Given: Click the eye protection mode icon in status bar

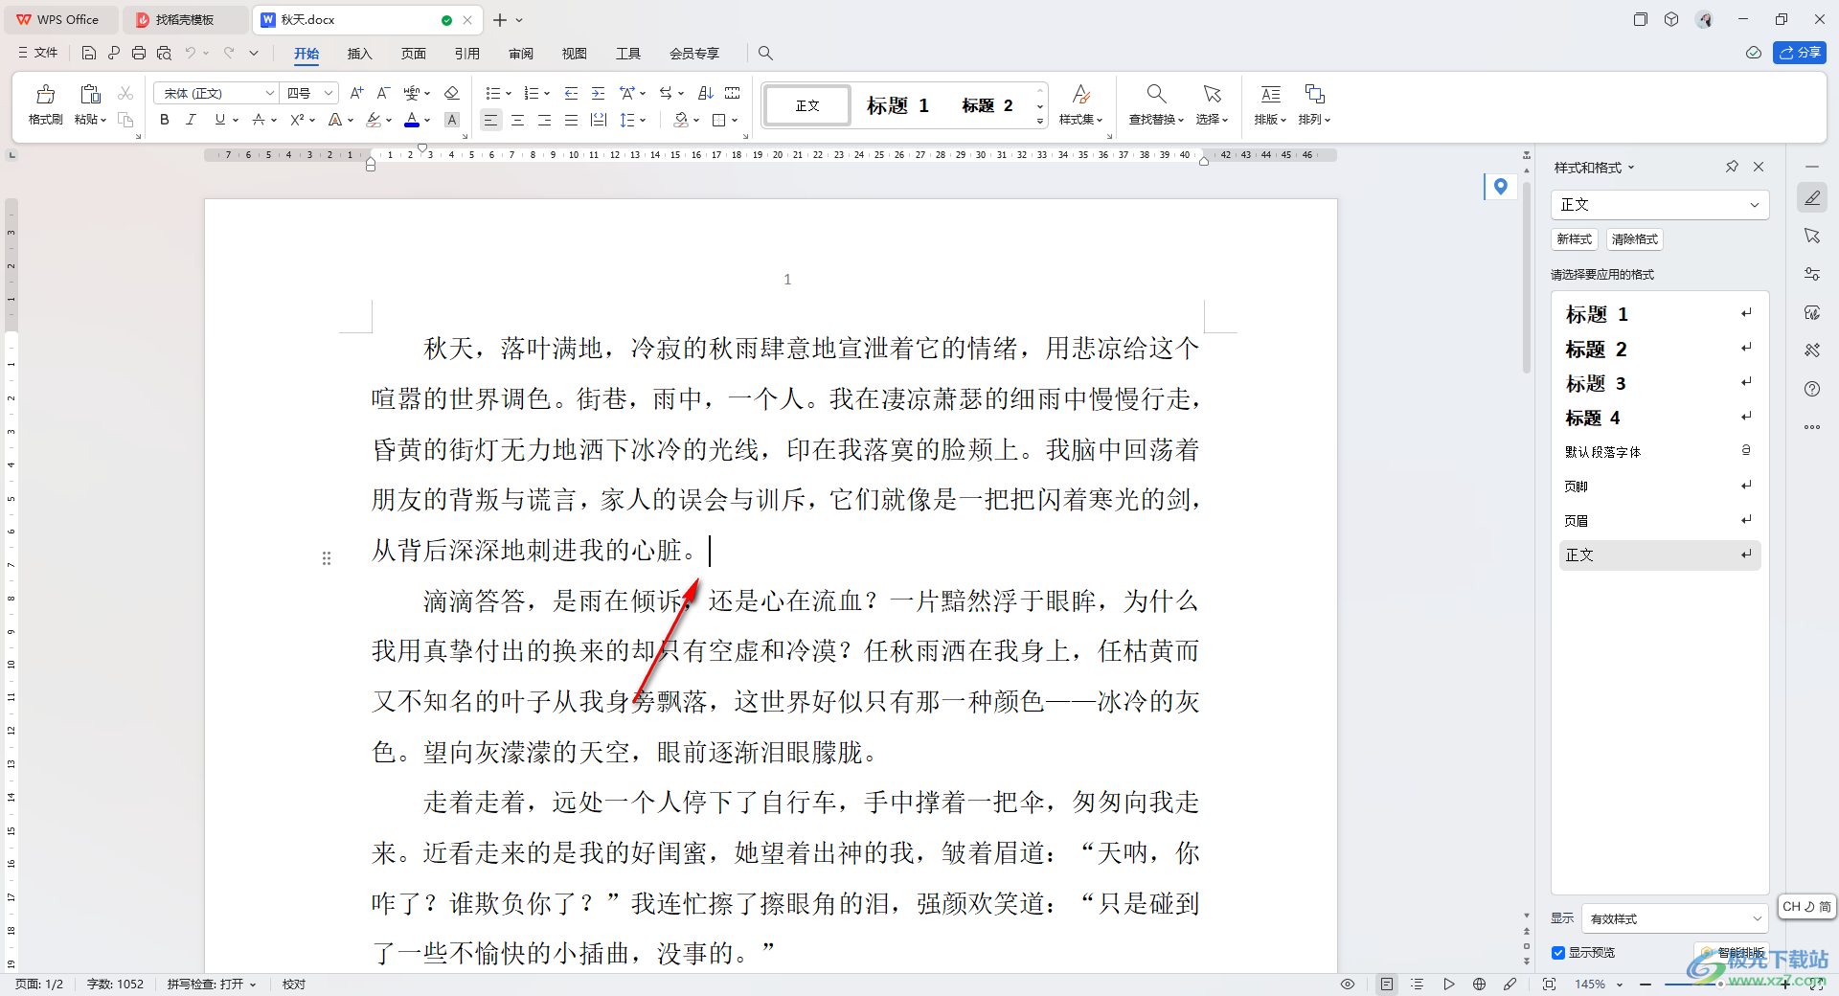Looking at the screenshot, I should 1348,984.
